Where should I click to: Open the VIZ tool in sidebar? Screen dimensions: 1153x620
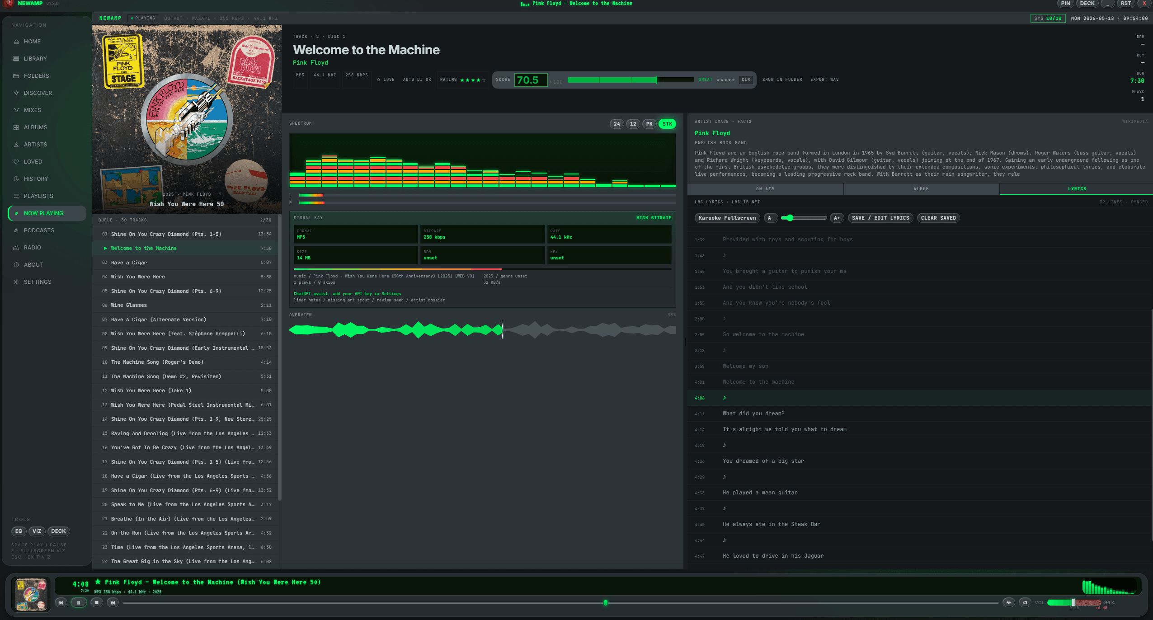37,531
